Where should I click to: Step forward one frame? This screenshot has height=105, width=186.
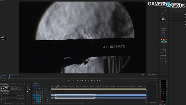(x=85, y=80)
